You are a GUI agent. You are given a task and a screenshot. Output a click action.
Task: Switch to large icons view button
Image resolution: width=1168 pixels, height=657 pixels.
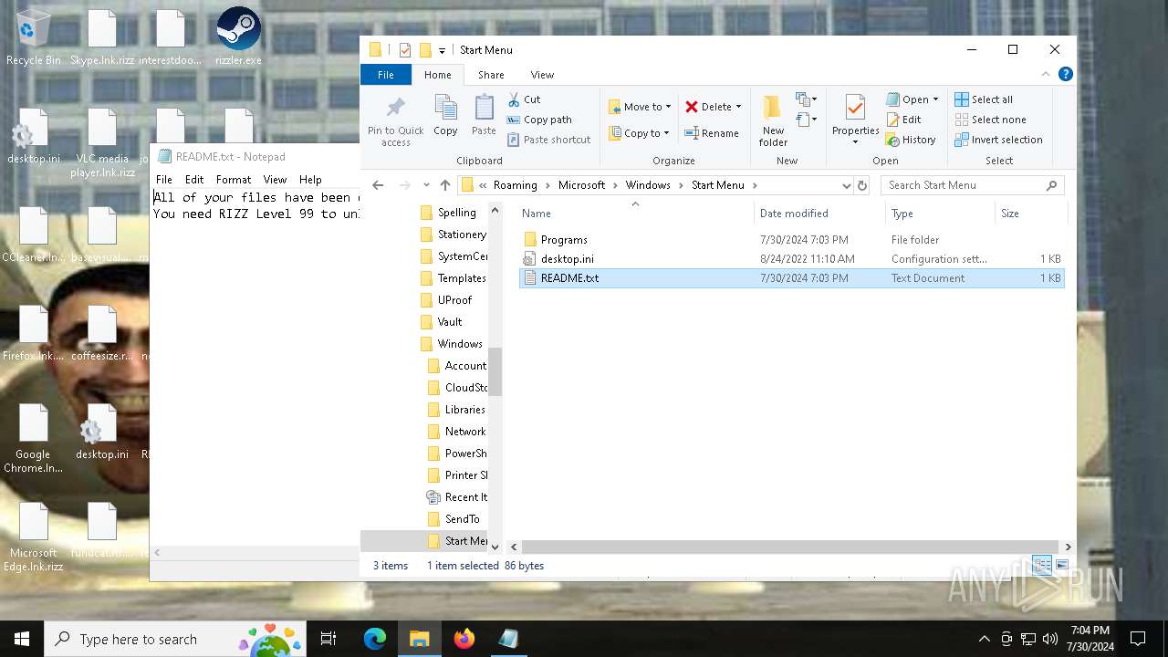pyautogui.click(x=1062, y=566)
